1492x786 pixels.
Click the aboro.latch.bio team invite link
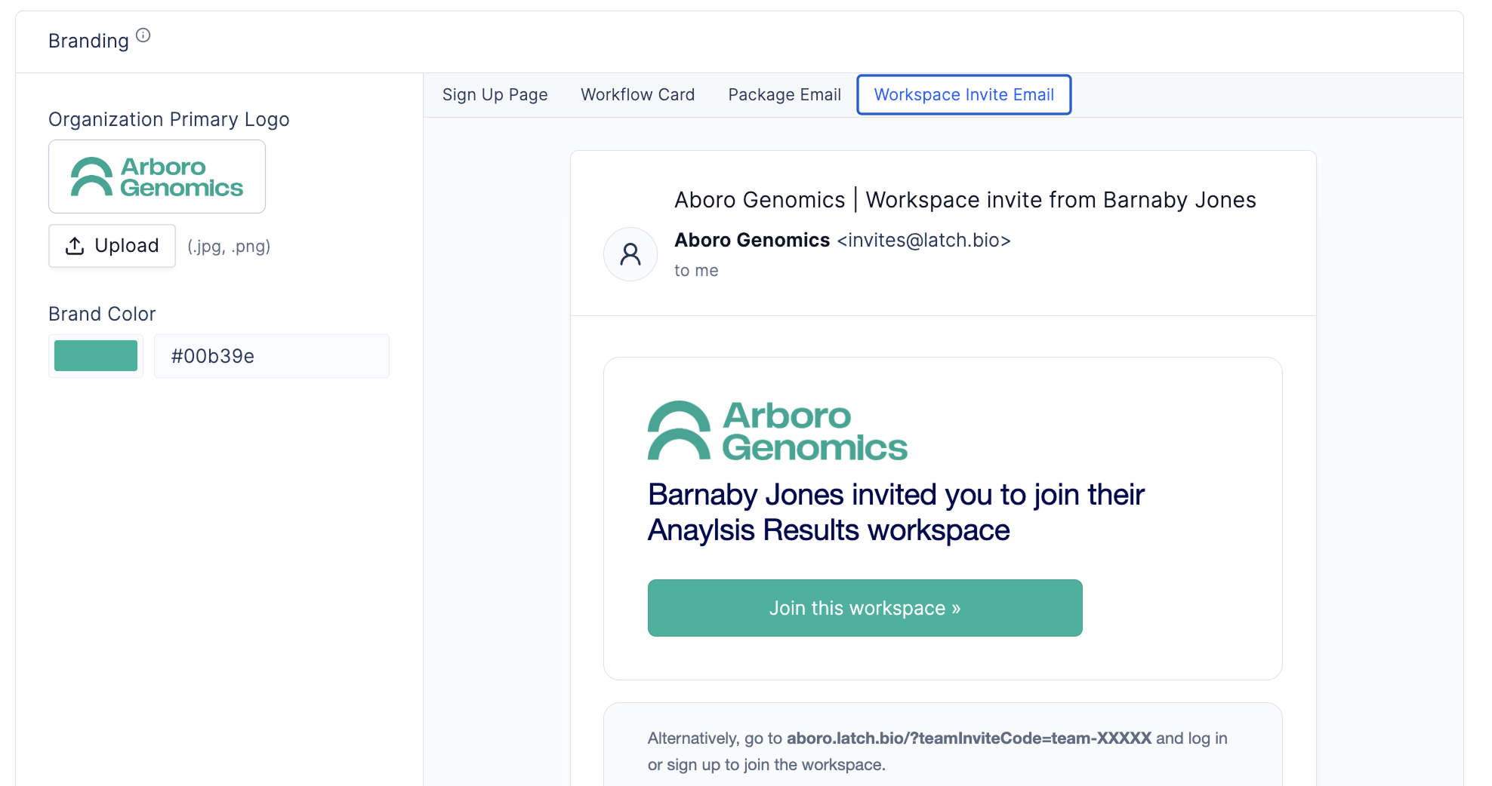(x=969, y=738)
